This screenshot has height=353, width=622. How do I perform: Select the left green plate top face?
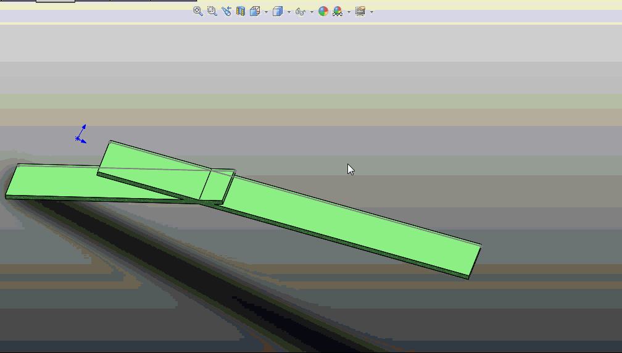pos(59,180)
